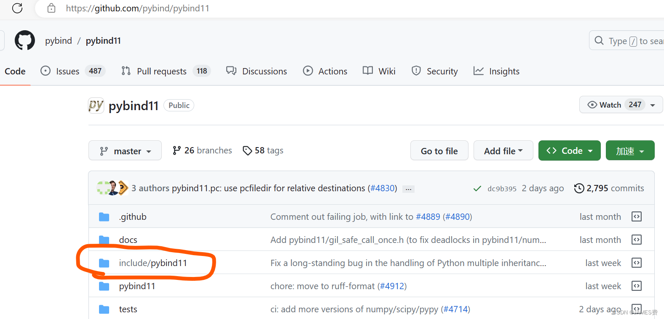Click the commit status green checkmark
This screenshot has width=664, height=319.
tap(477, 189)
